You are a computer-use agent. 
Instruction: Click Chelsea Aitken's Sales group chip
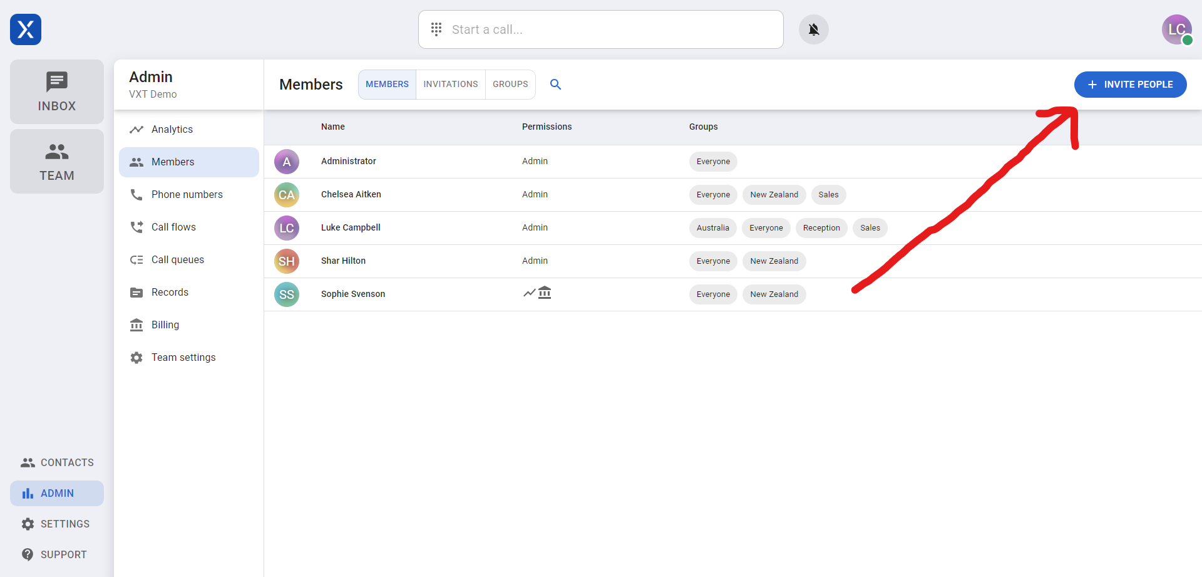828,194
